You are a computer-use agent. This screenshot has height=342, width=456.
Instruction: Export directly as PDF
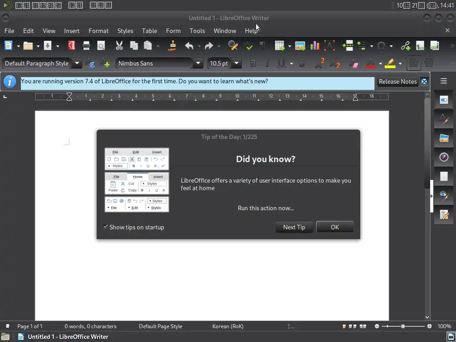pyautogui.click(x=72, y=46)
